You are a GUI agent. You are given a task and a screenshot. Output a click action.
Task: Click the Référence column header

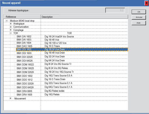coord(22,17)
